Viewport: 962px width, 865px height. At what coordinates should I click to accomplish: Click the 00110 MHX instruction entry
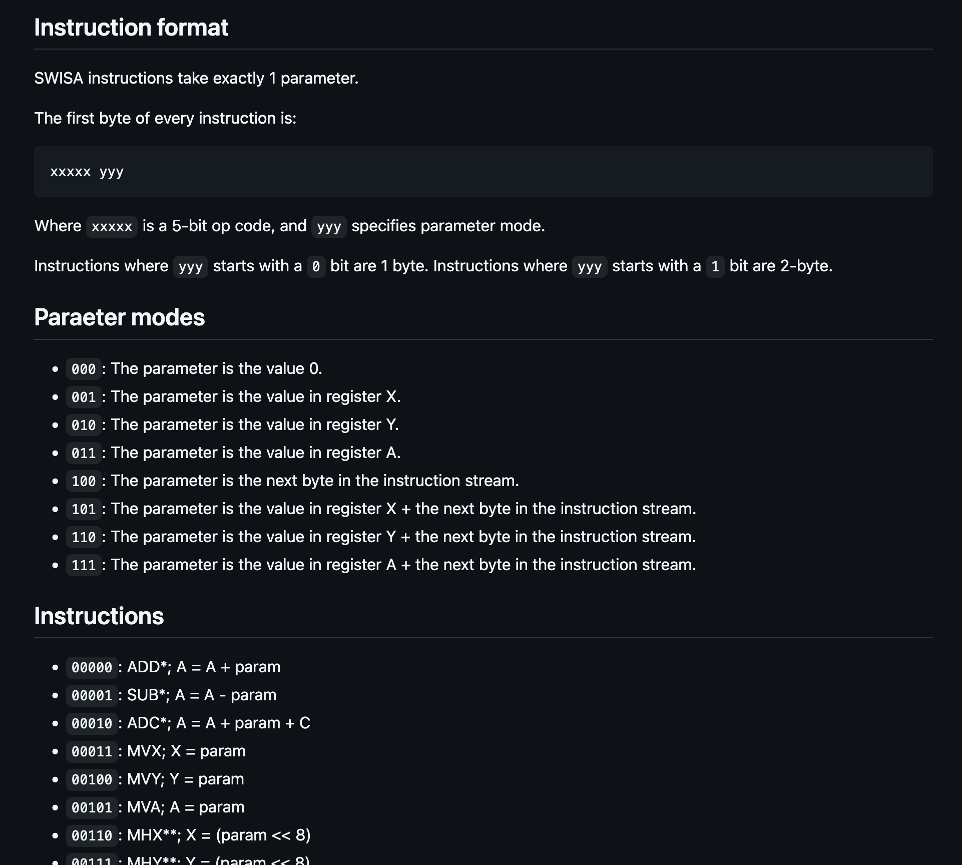(92, 836)
